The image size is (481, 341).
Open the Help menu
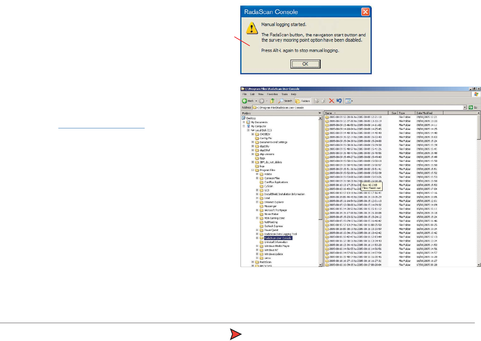tap(294, 94)
